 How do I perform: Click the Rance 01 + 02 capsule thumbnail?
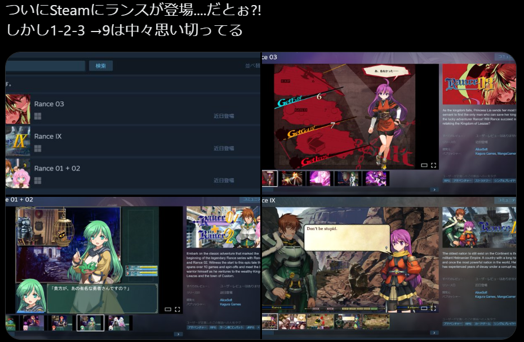point(18,173)
